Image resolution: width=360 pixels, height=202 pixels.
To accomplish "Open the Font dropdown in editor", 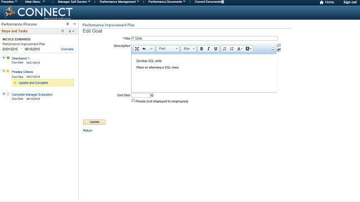I will pyautogui.click(x=168, y=49).
